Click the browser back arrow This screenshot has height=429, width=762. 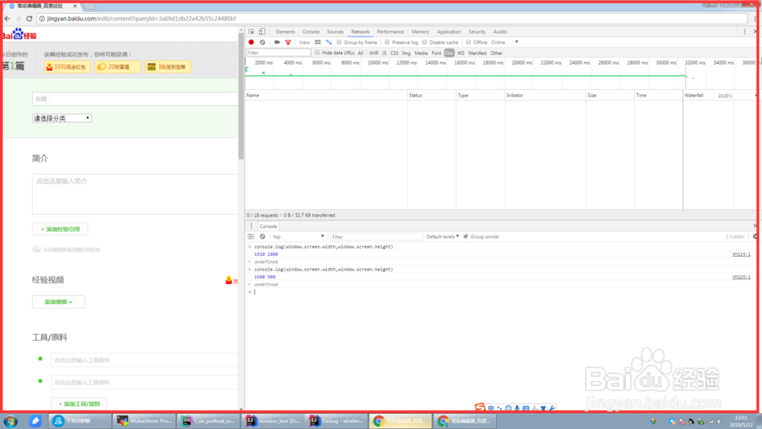pyautogui.click(x=7, y=18)
